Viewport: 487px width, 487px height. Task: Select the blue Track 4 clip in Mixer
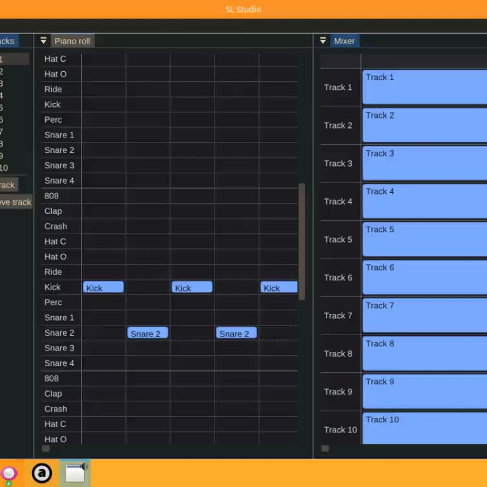pos(425,201)
